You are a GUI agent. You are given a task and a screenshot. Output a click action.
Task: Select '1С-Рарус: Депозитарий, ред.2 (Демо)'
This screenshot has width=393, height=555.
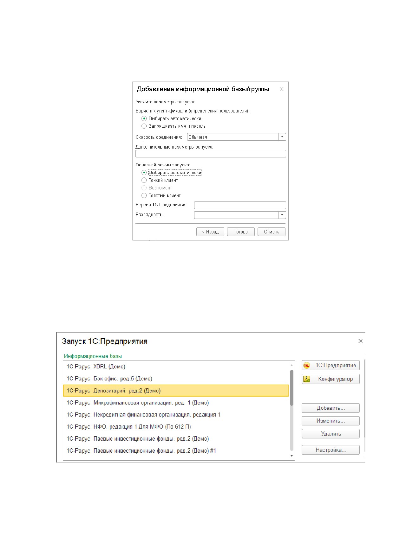[176, 391]
